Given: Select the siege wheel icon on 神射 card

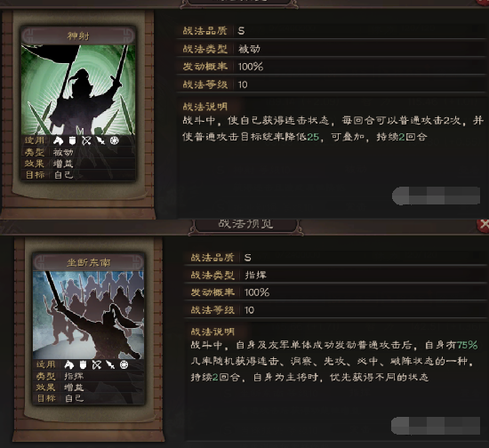Looking at the screenshot, I should click(115, 140).
